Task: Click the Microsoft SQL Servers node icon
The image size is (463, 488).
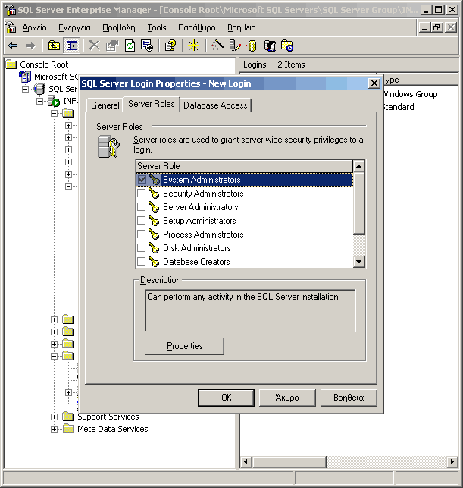Action: [25, 77]
